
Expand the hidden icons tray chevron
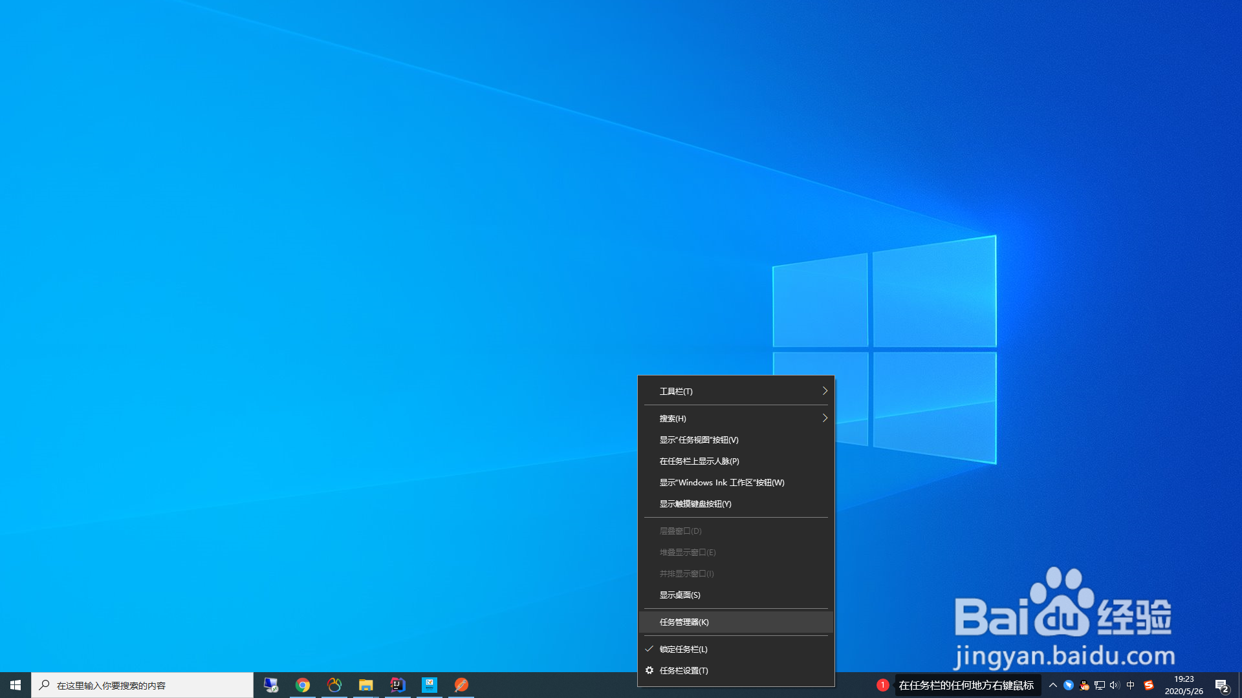(1052, 685)
